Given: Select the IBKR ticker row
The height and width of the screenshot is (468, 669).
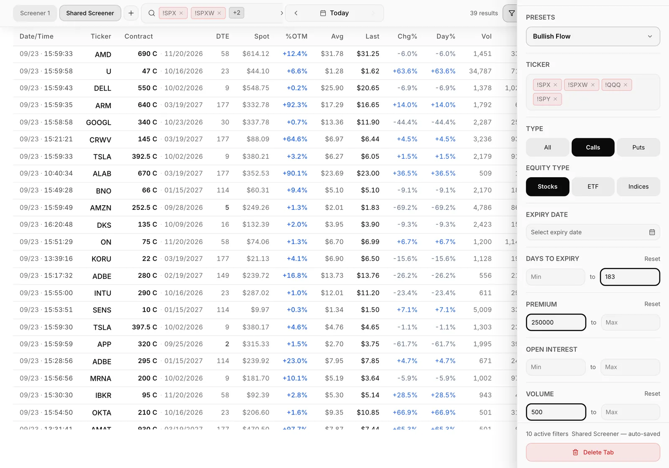Looking at the screenshot, I should [265, 395].
